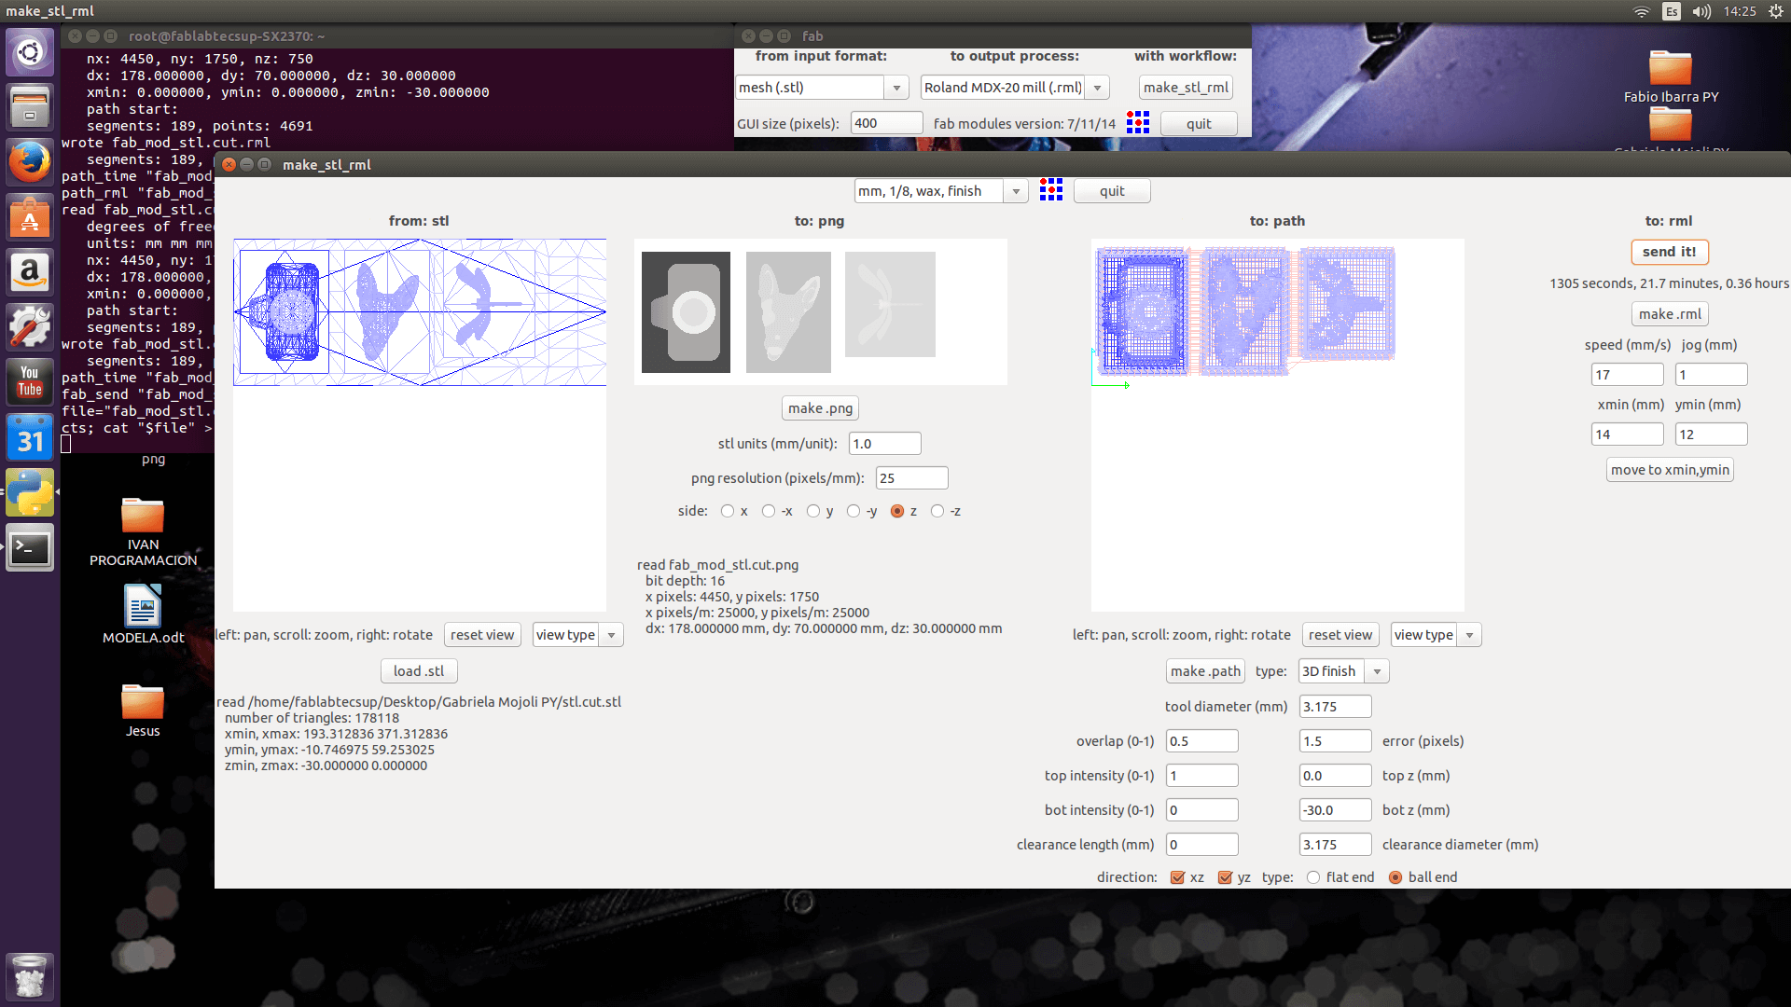The width and height of the screenshot is (1791, 1007).
Task: Select side x radio button
Action: [x=728, y=511]
